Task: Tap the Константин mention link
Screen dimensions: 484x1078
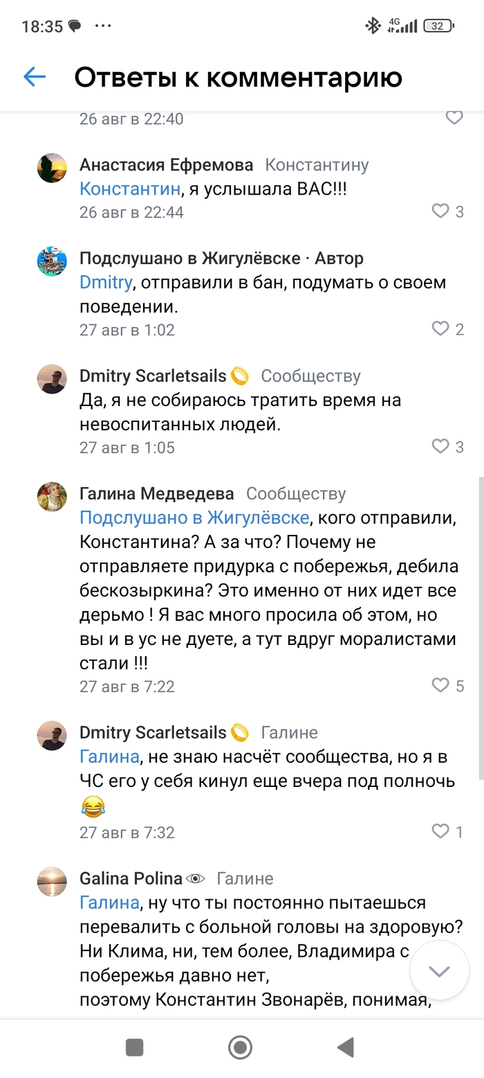Action: click(x=130, y=188)
